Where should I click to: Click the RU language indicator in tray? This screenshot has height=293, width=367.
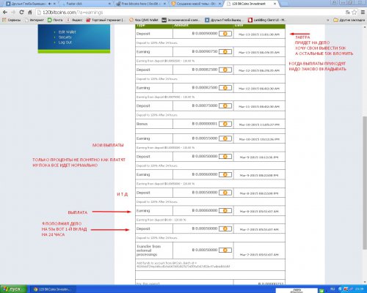point(333,289)
